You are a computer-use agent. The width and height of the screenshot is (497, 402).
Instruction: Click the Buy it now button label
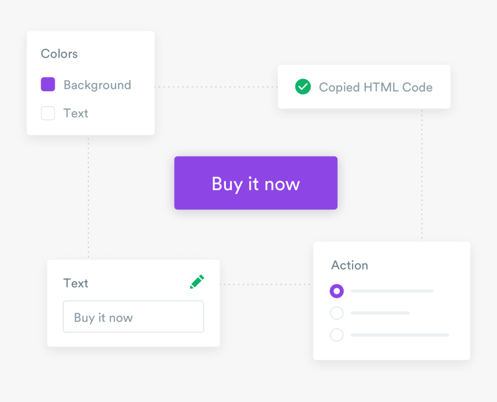click(255, 184)
